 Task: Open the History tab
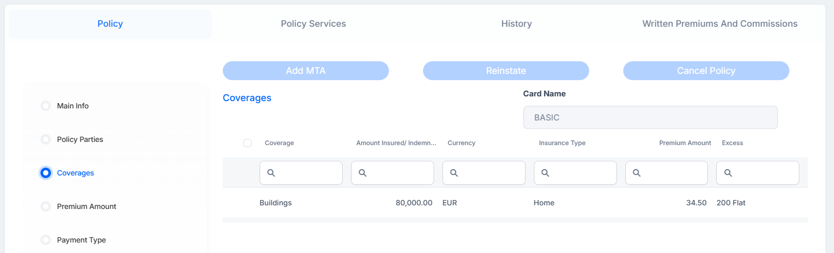[517, 24]
